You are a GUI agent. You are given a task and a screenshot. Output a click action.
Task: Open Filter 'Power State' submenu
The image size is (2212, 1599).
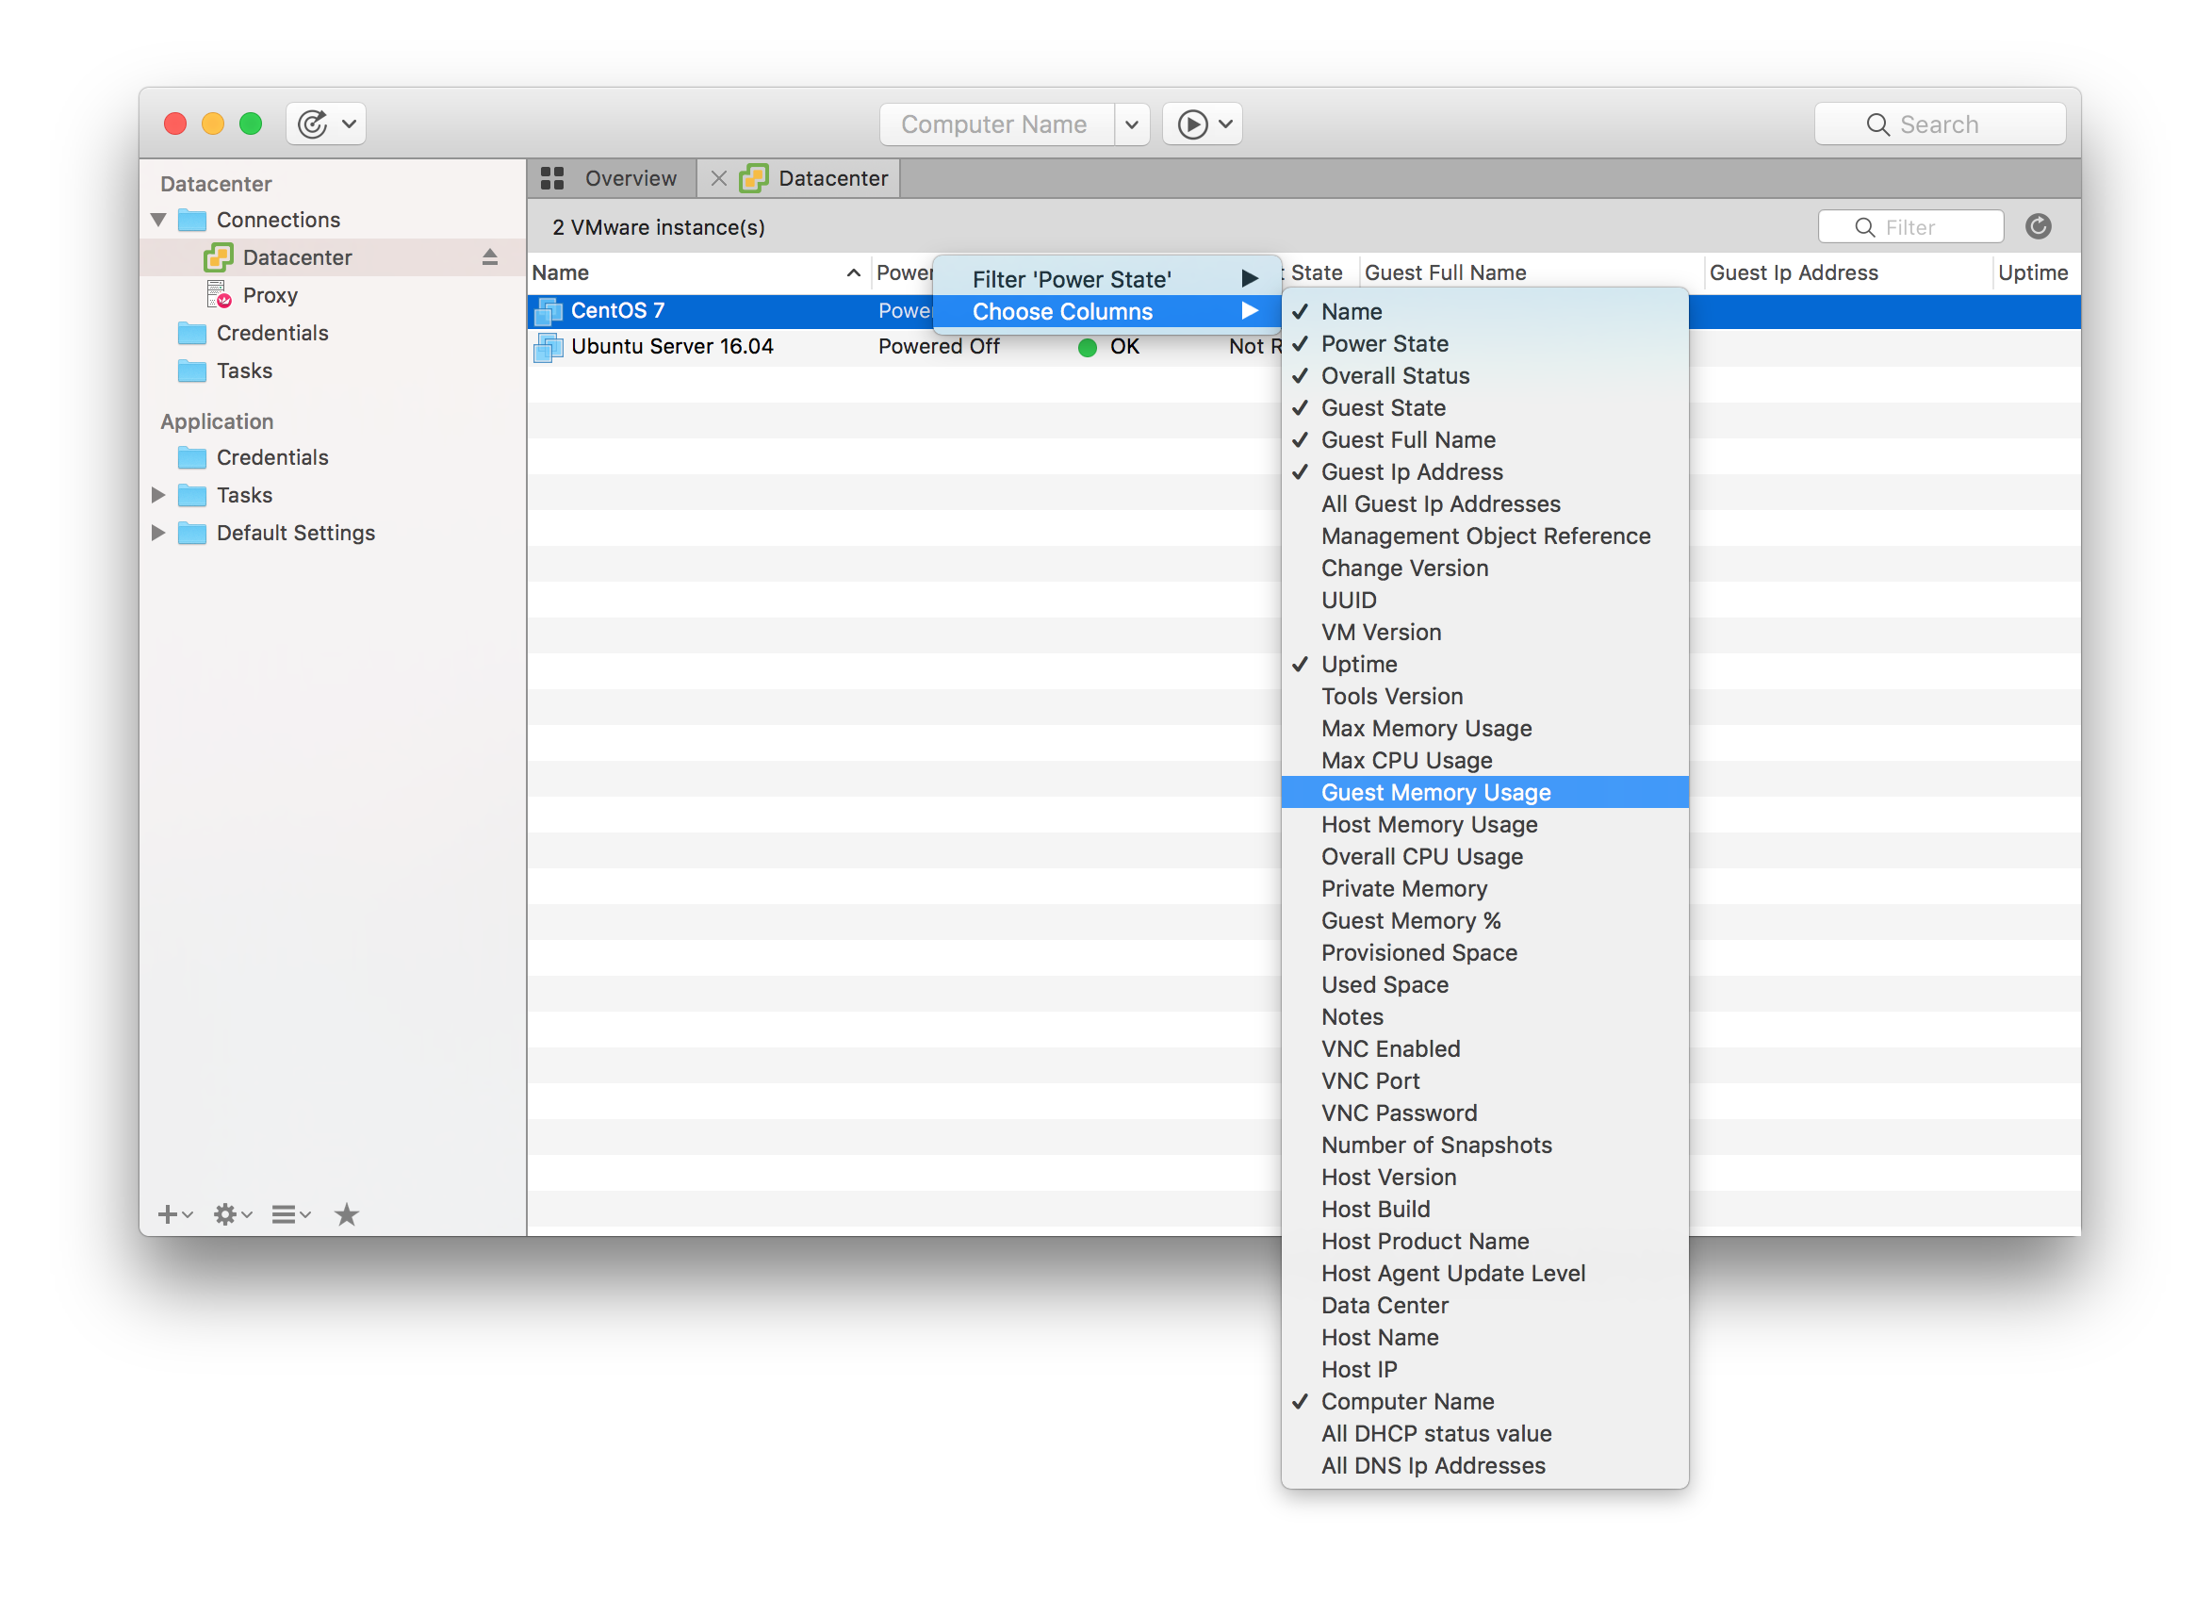point(1107,279)
